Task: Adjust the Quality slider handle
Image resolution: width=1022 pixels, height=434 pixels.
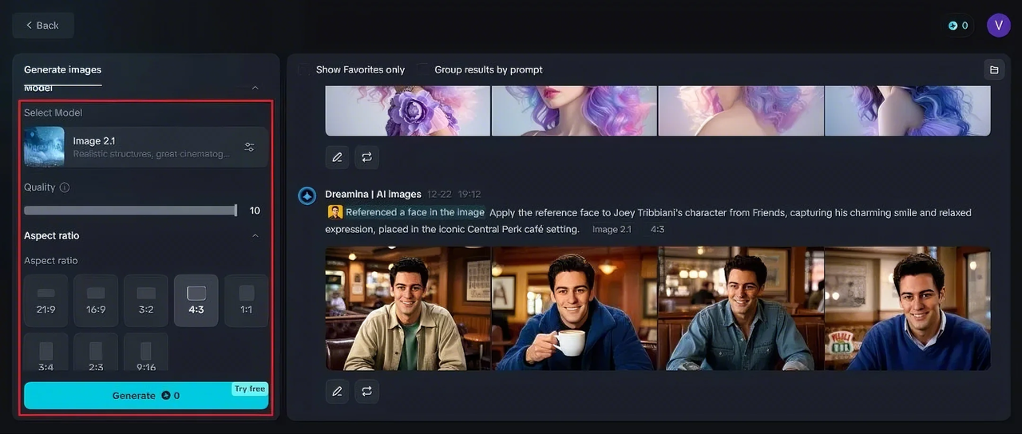Action: [236, 211]
